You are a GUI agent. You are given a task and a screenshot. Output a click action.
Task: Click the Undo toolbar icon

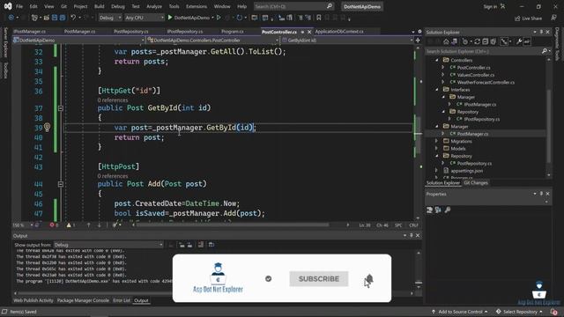(73, 18)
